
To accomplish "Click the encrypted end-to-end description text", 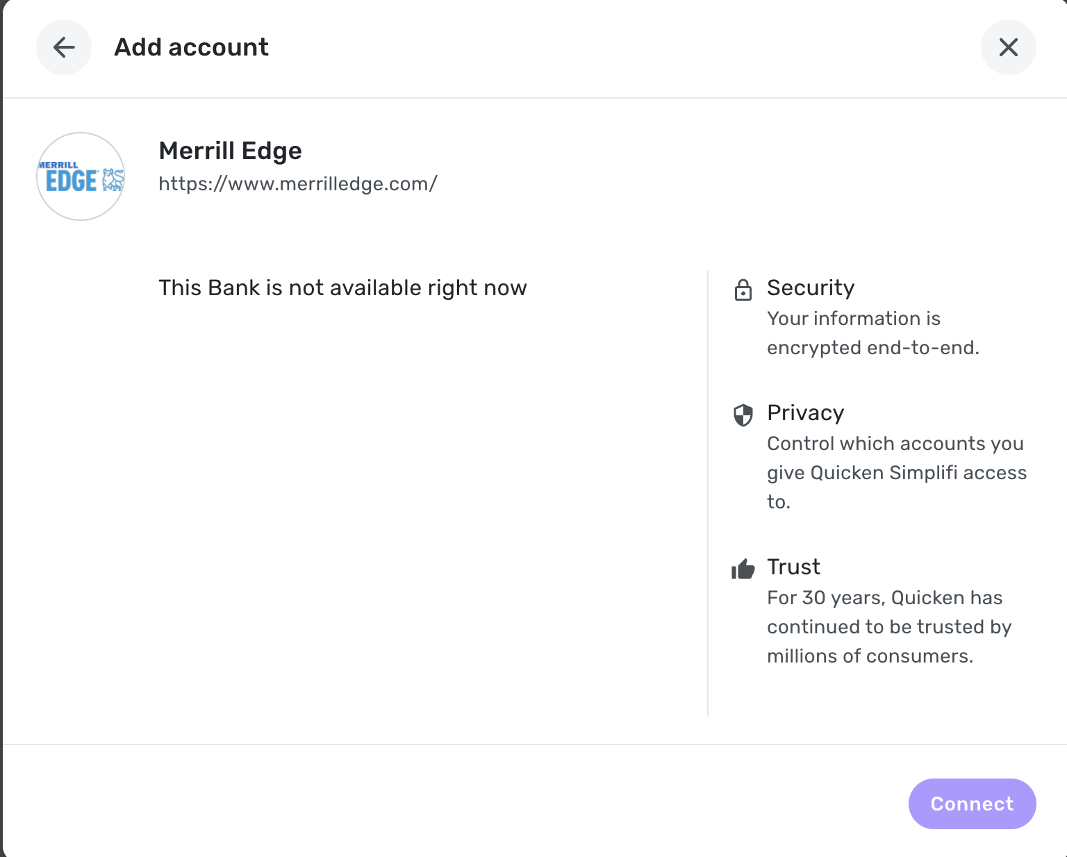I will tap(872, 333).
